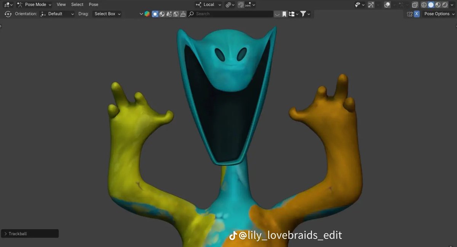This screenshot has width=457, height=247.
Task: Switch to solid viewport shading
Action: click(x=431, y=5)
